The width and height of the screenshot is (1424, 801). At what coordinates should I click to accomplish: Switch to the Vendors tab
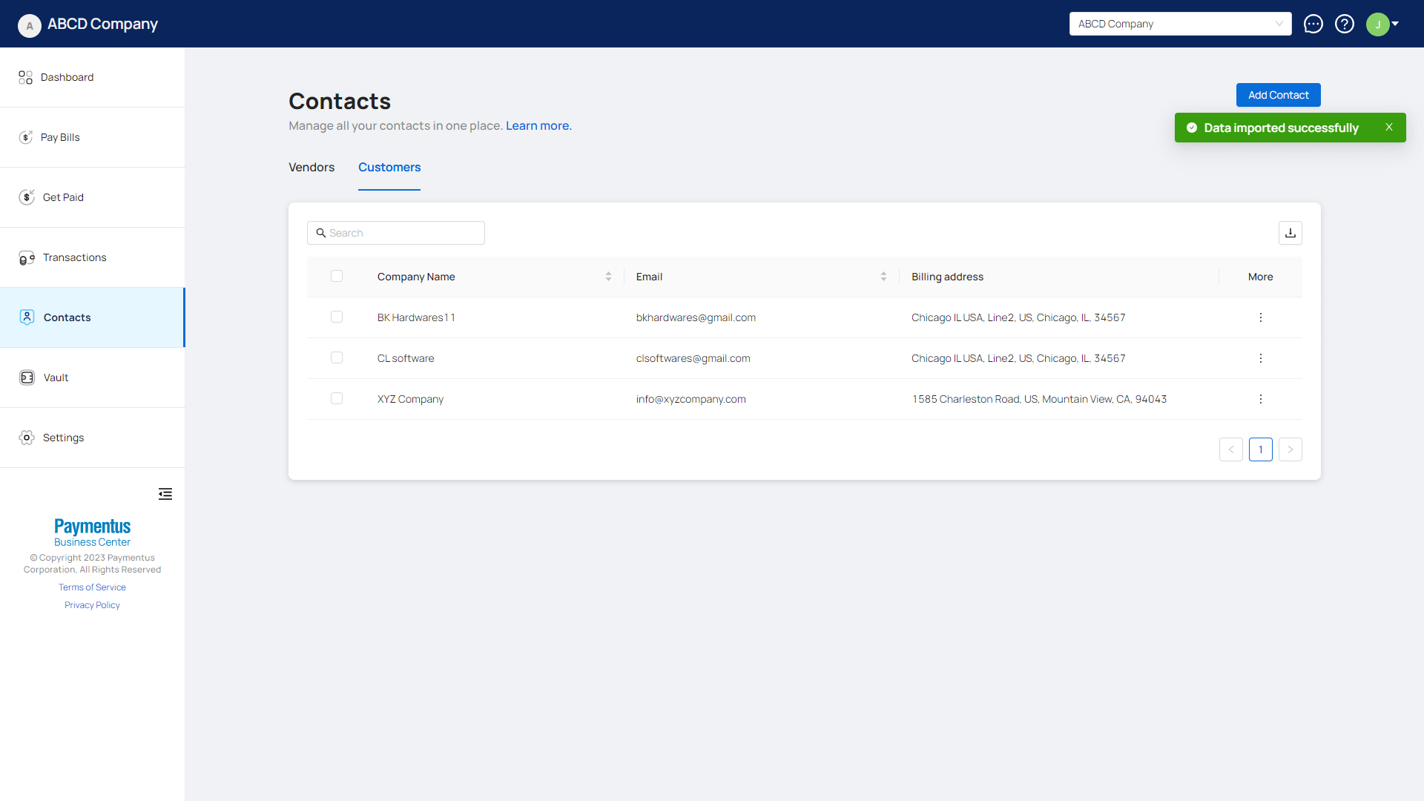[x=311, y=168]
